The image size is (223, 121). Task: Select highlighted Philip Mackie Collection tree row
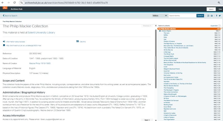pos(189,29)
